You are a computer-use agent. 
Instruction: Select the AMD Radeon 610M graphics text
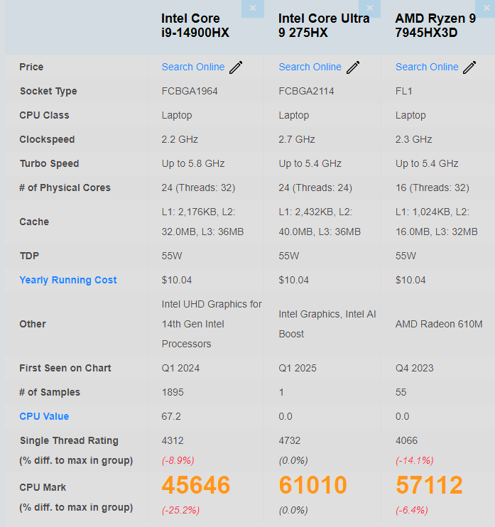(437, 324)
